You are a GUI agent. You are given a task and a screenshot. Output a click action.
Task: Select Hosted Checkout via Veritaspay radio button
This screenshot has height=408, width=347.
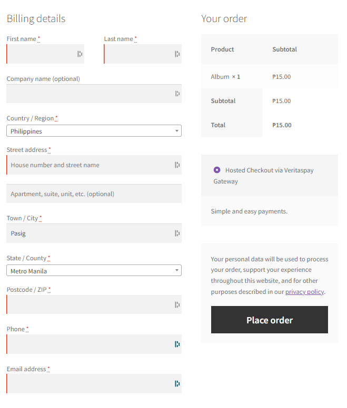coord(217,170)
